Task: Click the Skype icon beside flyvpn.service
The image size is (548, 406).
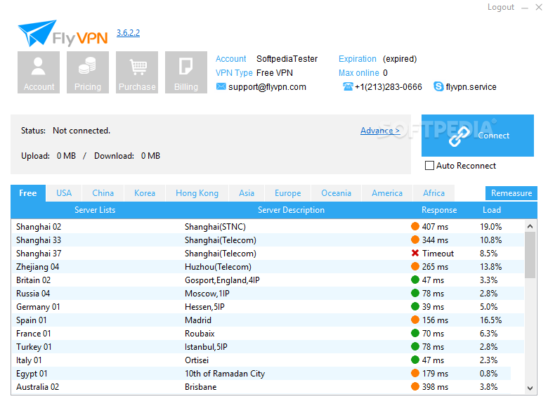Action: [x=438, y=86]
